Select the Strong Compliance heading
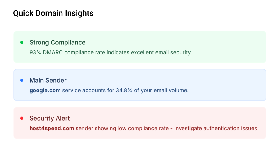276x145 pixels. pyautogui.click(x=57, y=42)
